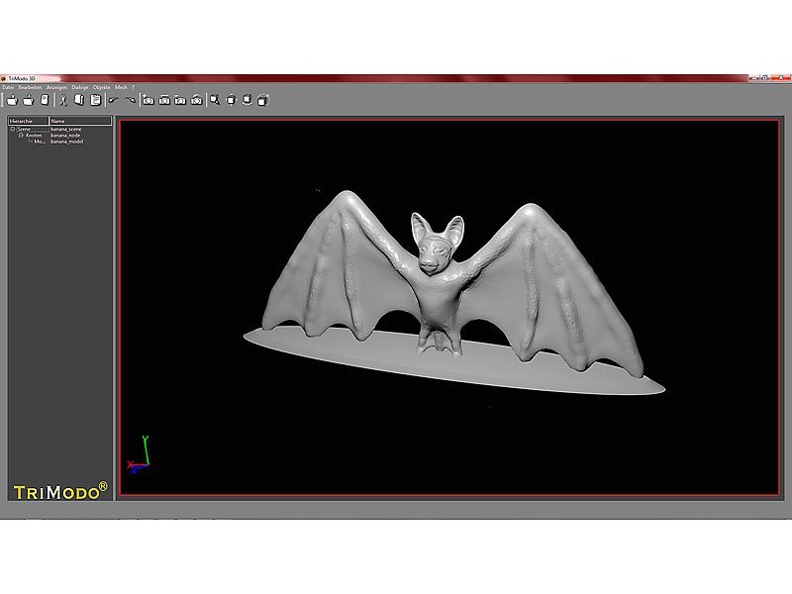Click the Redo arrow icon
Screen dimensions: 792x594
tap(130, 100)
